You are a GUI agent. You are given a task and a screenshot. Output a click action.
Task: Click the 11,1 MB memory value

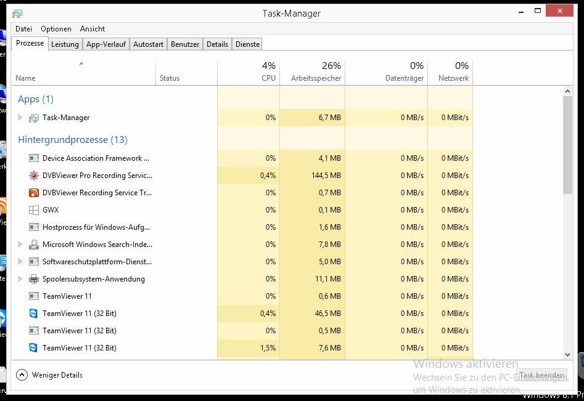[x=327, y=279]
